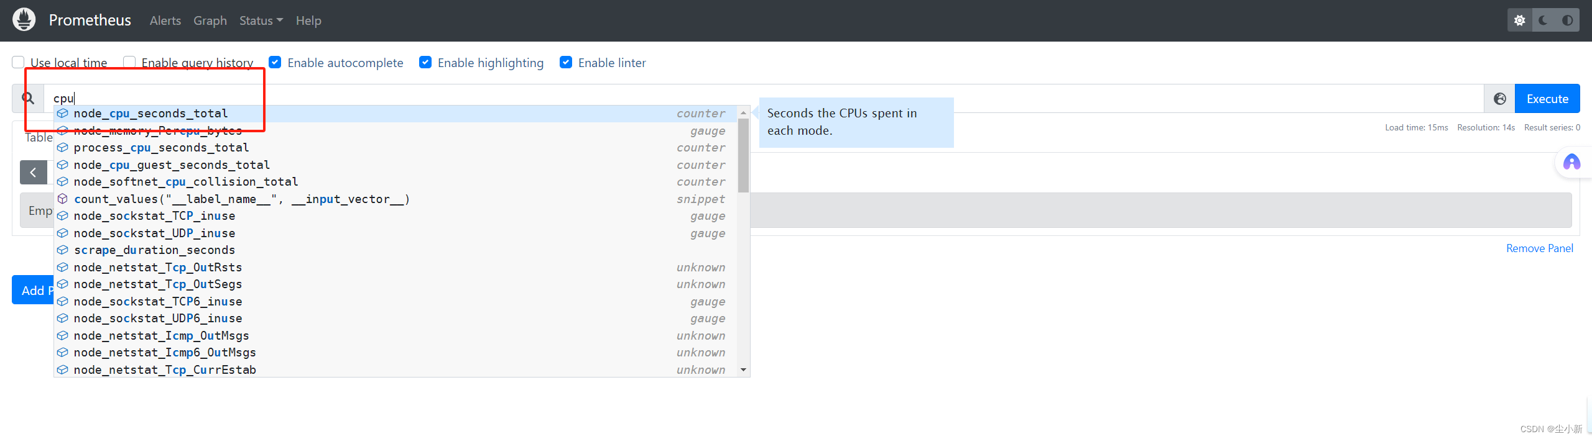Screen dimensions: 1592x439
Task: Switch to light theme sun icon
Action: 1520,20
